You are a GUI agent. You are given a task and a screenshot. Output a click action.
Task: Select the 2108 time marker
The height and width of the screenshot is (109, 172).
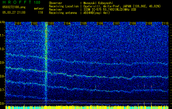[x=133, y=24]
